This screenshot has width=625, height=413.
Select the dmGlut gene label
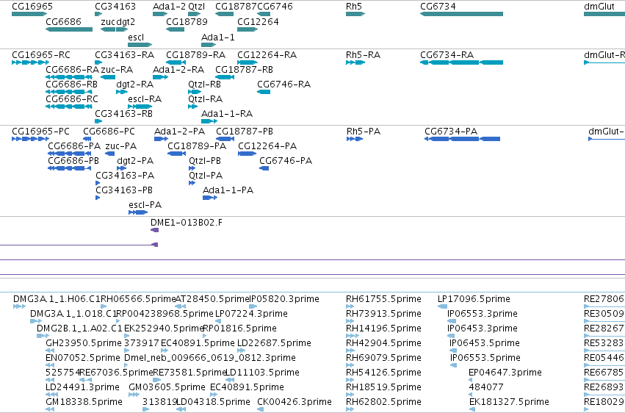pyautogui.click(x=599, y=7)
